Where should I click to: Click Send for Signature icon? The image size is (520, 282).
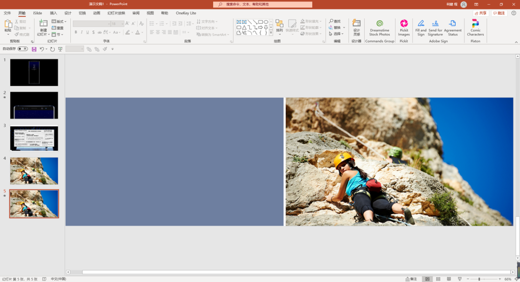tap(435, 27)
